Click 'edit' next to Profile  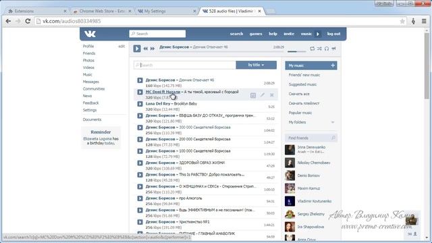[x=122, y=47]
